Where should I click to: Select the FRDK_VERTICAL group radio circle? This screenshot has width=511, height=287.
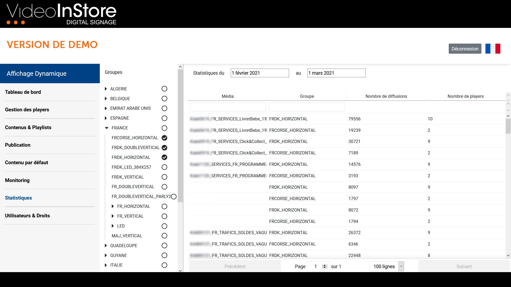tap(164, 177)
